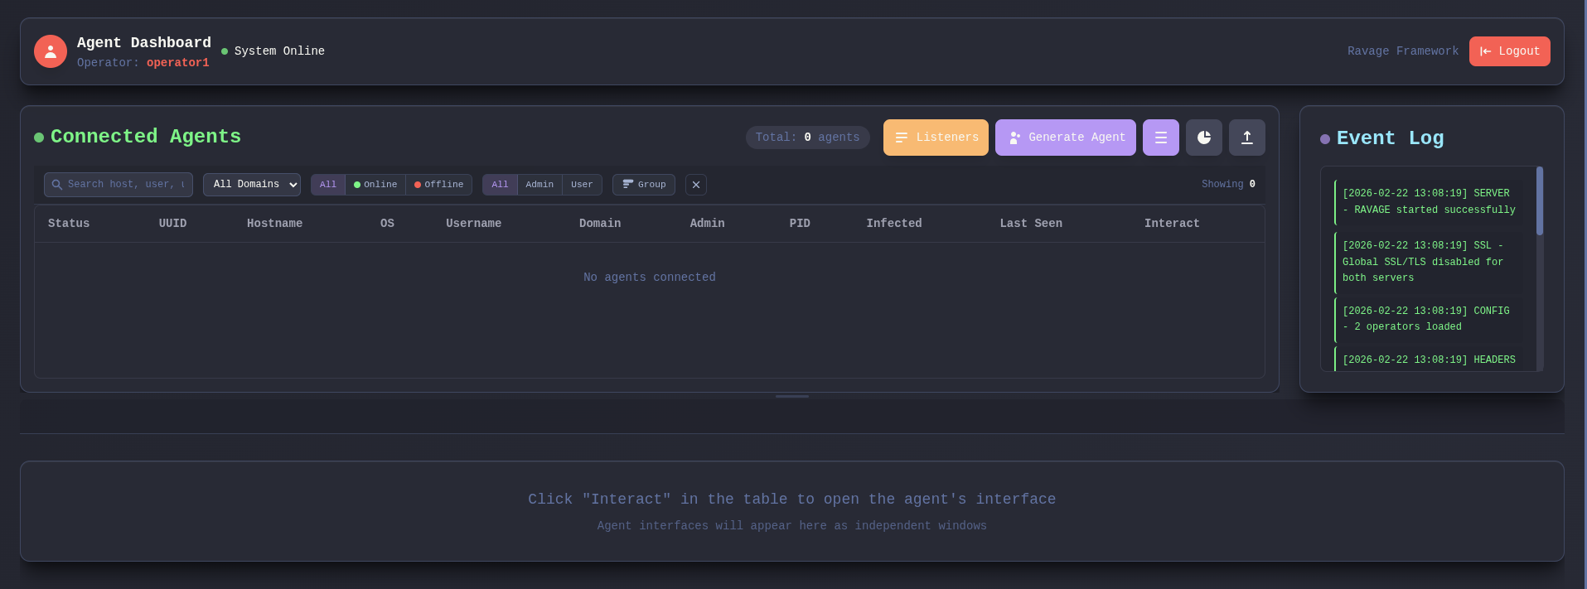The image size is (1587, 589).
Task: Filter agents by User privilege
Action: 582,185
